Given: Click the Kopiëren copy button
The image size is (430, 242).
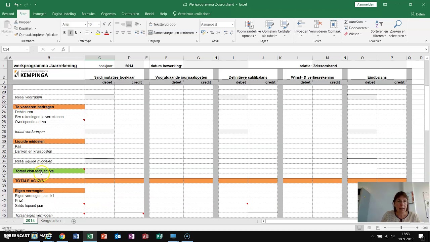Looking at the screenshot, I should (23, 28).
